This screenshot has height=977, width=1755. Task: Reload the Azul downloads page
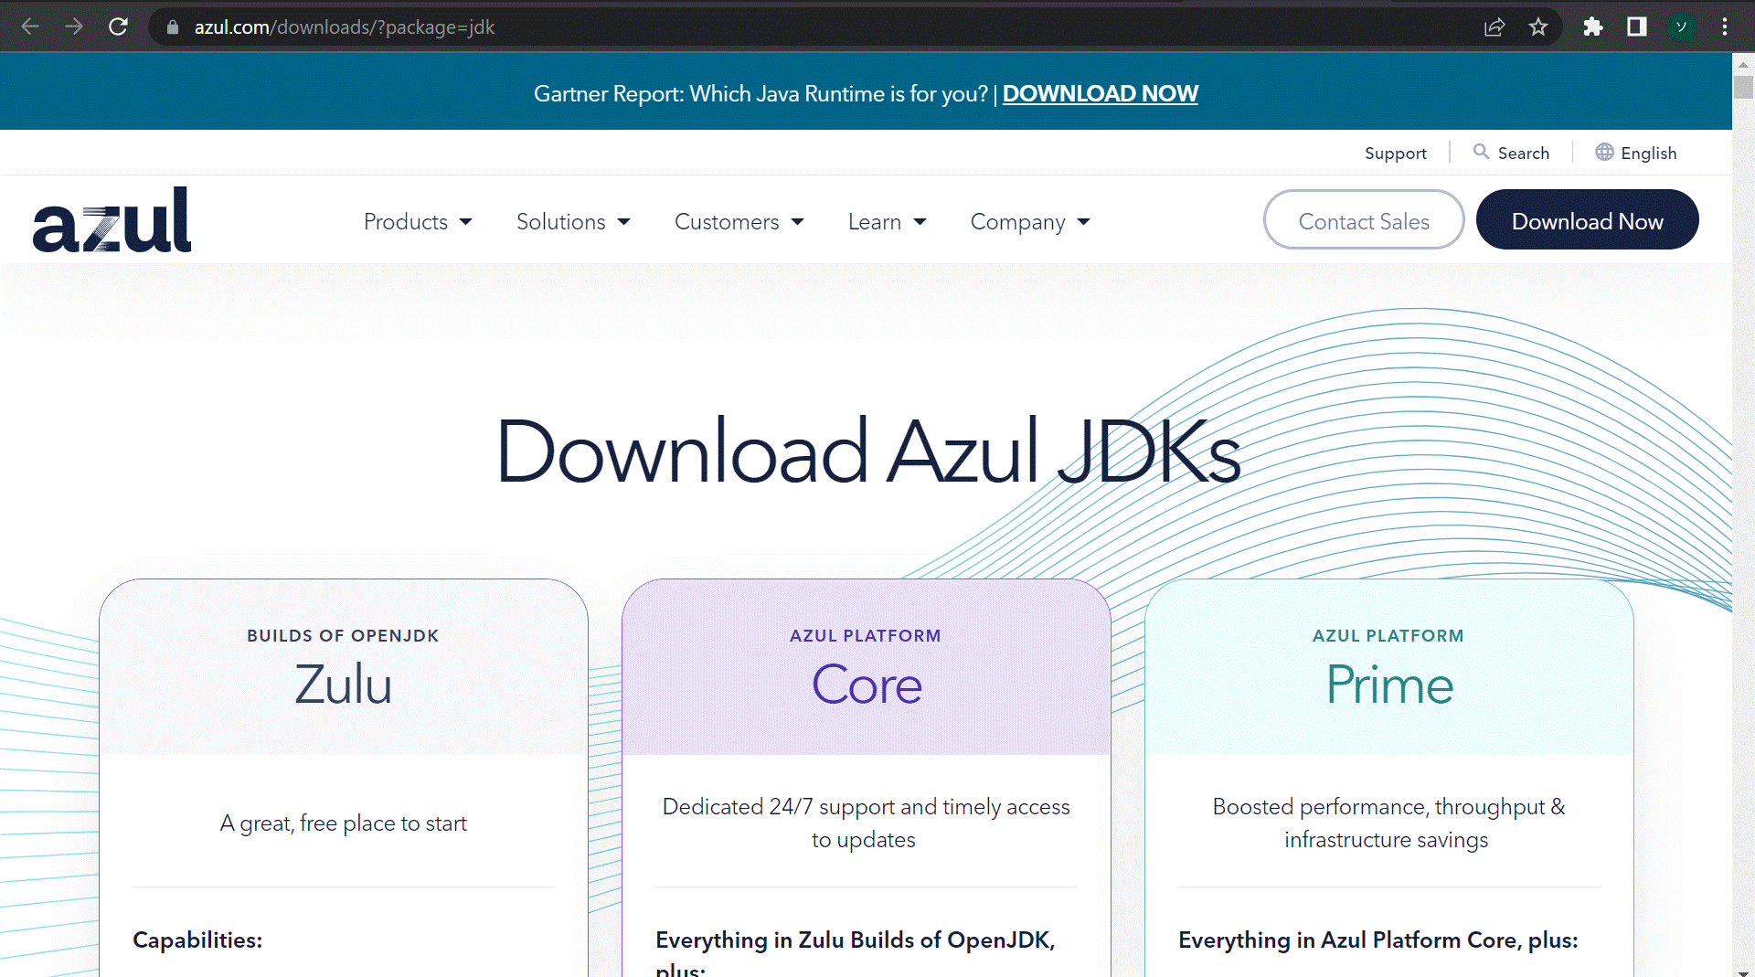(x=118, y=27)
